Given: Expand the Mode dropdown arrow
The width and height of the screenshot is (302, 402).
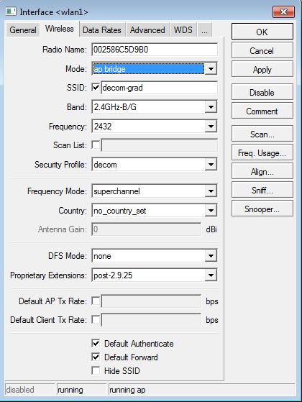Looking at the screenshot, I should click(211, 69).
